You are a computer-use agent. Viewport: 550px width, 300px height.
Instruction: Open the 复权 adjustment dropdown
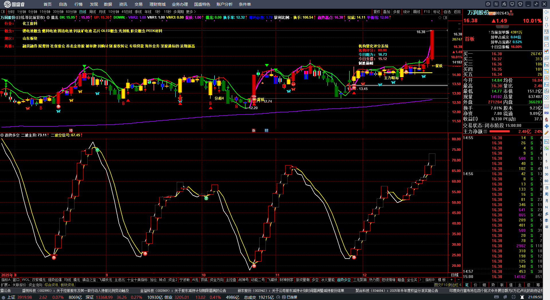click(x=377, y=12)
